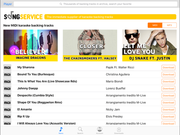Screen dimensions: 180x135
Task: Download Bound To You (Burlesque)
Action: [168, 74]
